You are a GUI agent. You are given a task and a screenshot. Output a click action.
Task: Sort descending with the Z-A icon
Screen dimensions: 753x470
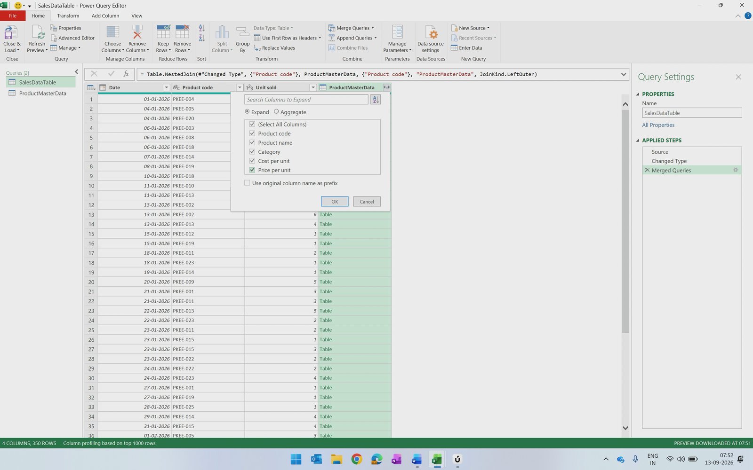[x=201, y=38]
